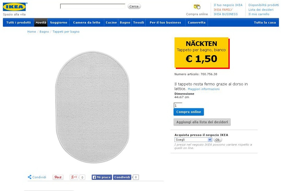
Task: Click the quantity input field
Action: tap(178, 105)
